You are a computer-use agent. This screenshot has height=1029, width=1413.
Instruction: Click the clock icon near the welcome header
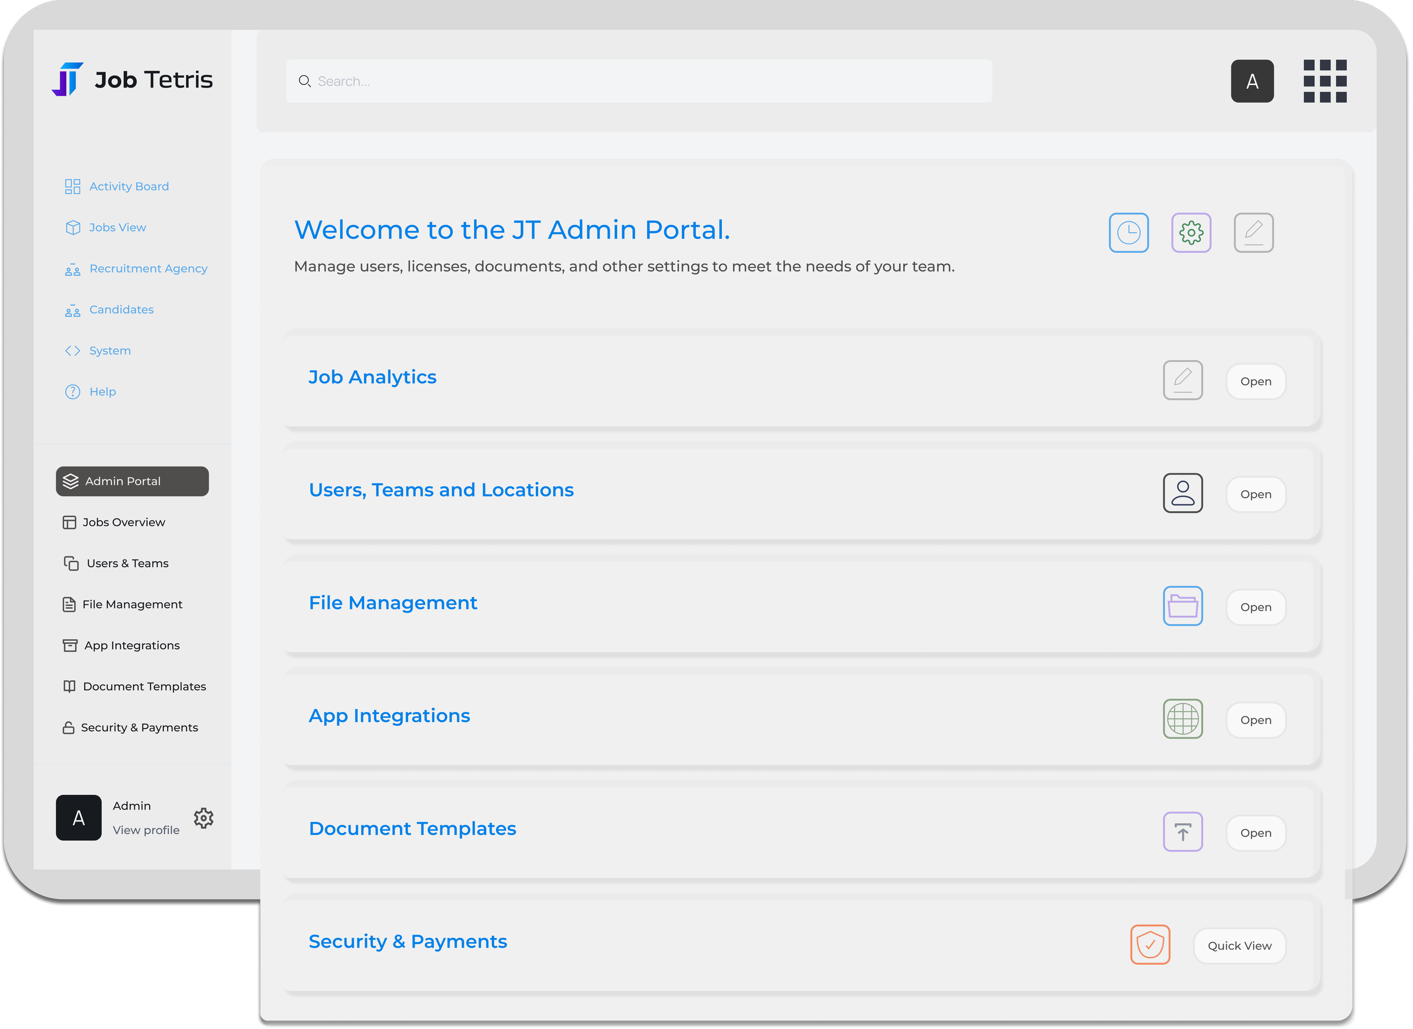click(1129, 232)
